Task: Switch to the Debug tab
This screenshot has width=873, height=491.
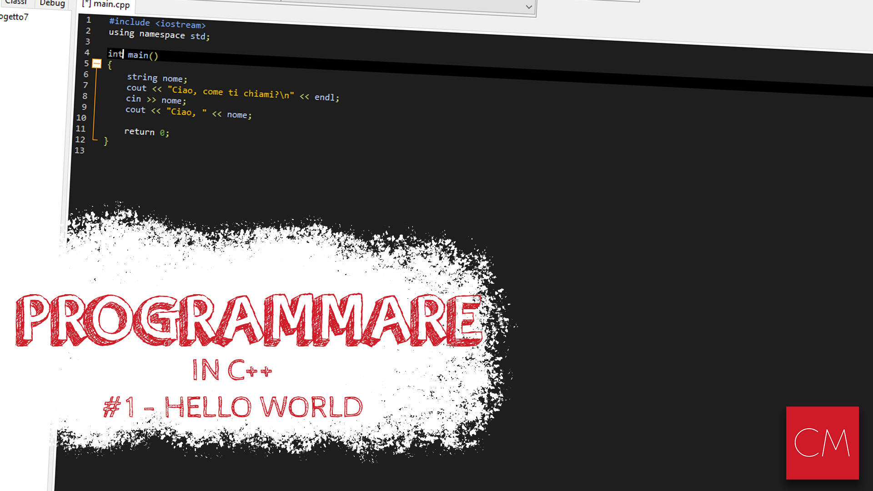Action: click(52, 3)
